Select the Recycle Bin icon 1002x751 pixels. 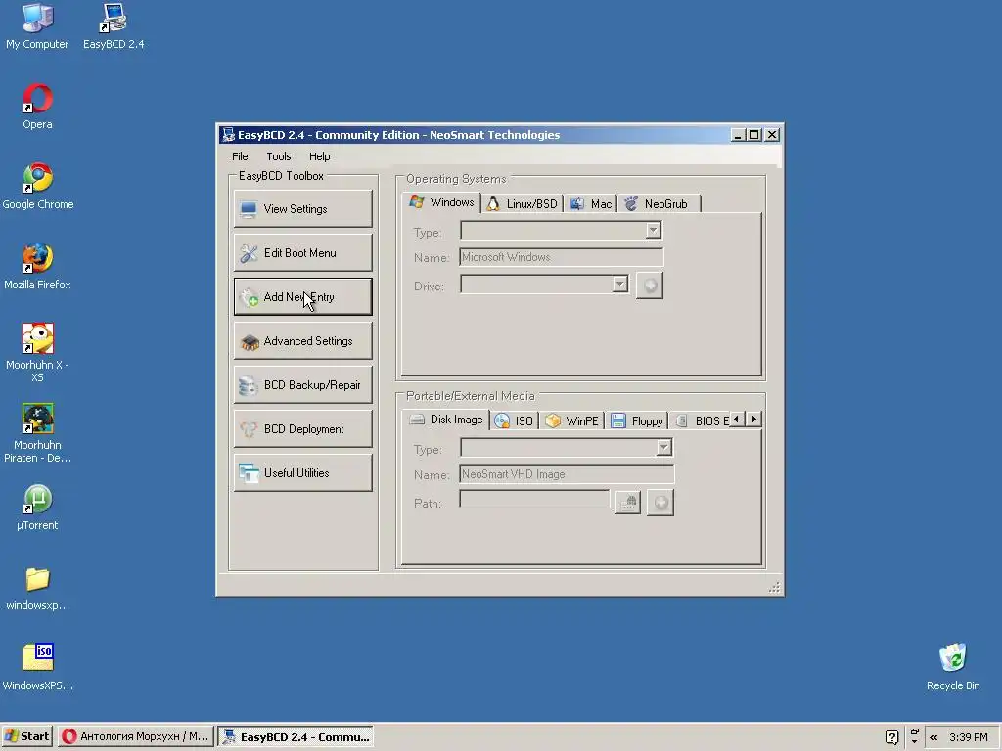953,667
